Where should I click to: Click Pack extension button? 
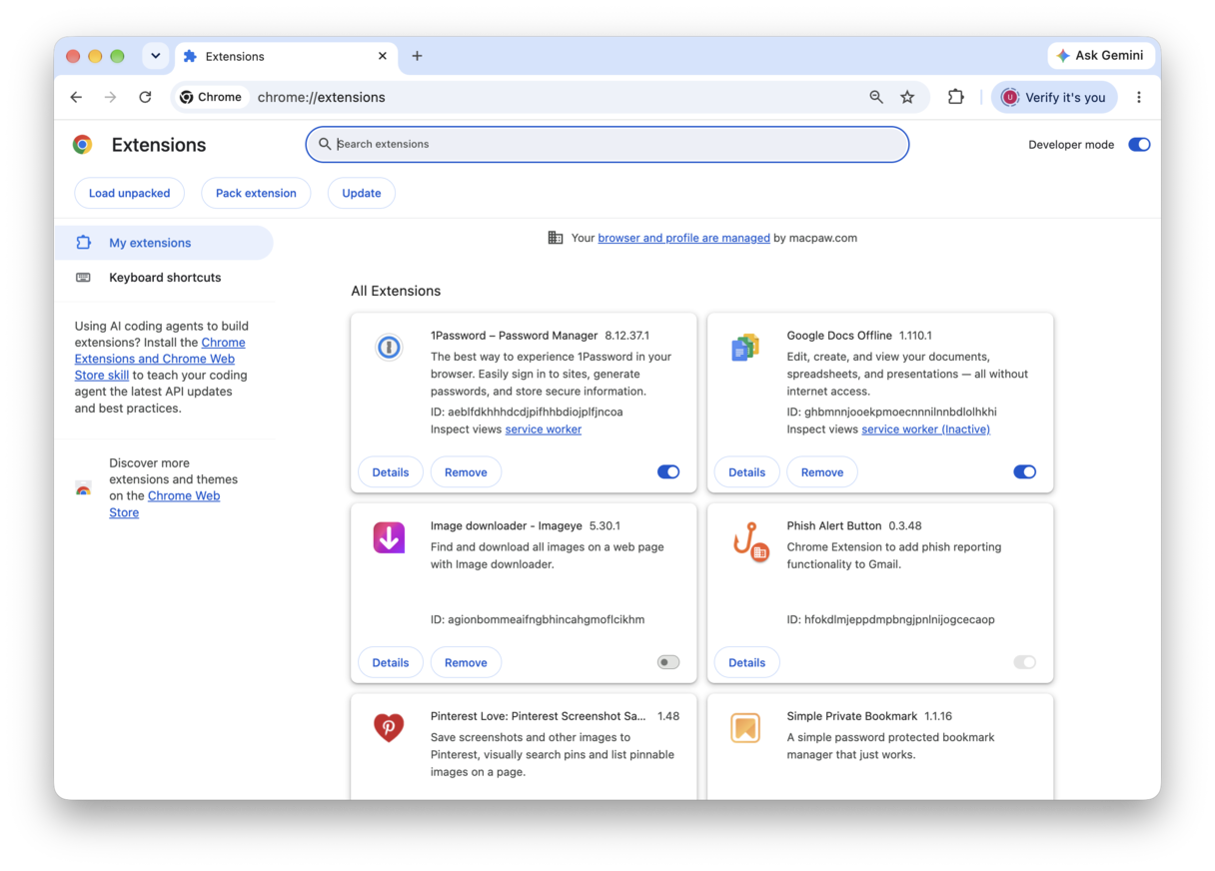point(256,193)
